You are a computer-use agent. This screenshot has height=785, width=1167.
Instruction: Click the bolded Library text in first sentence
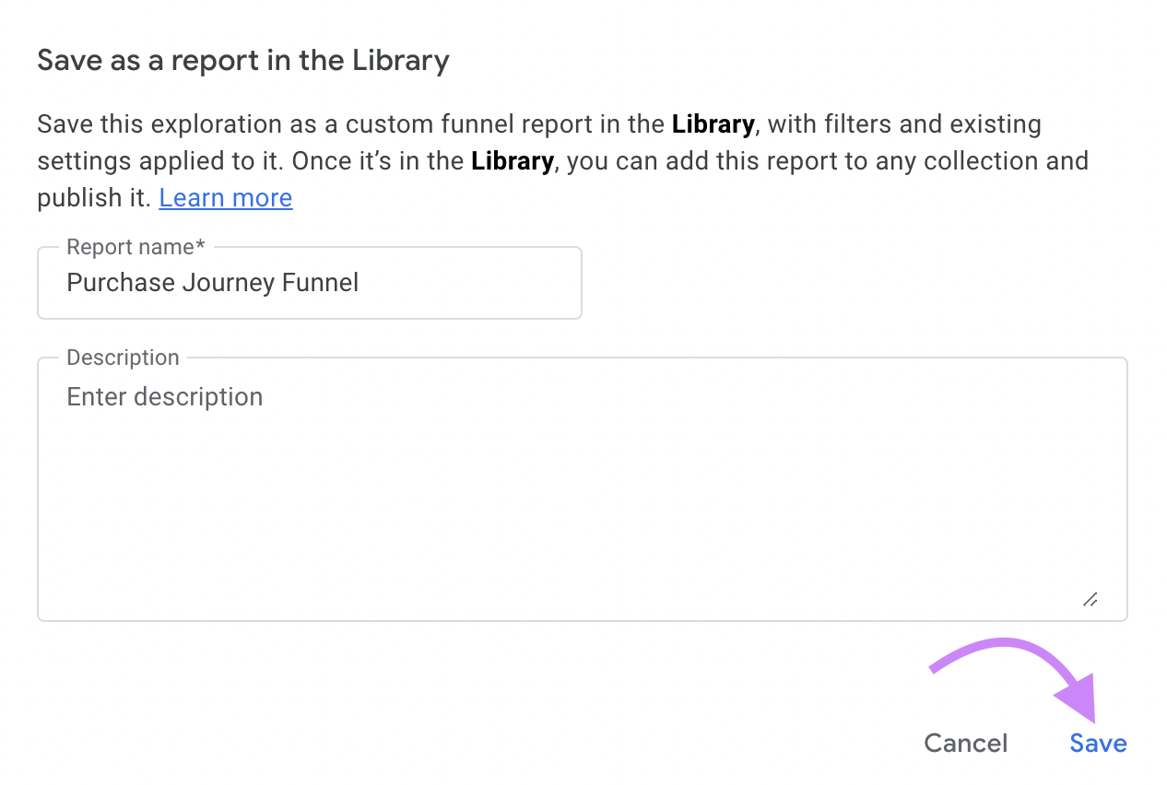point(712,123)
